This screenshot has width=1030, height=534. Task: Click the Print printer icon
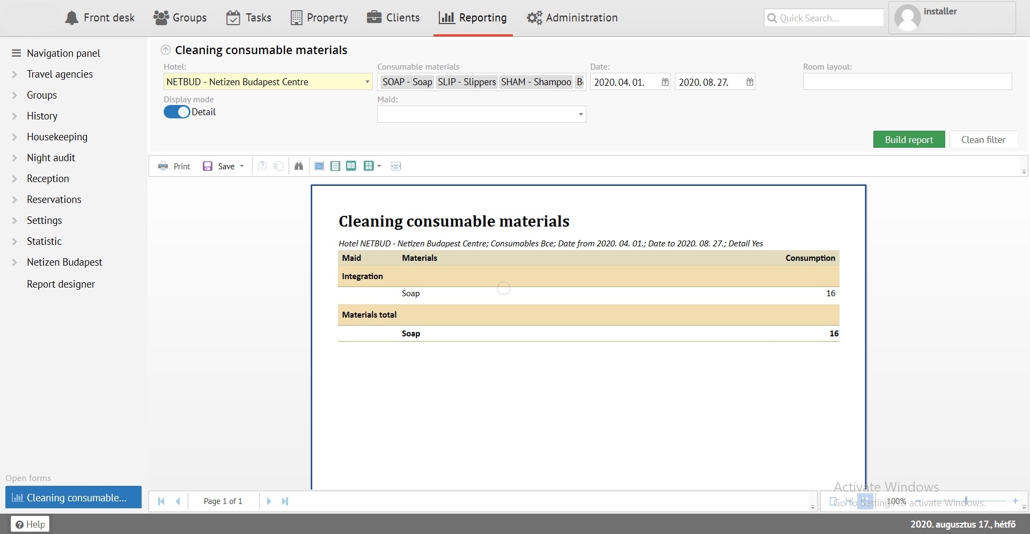[163, 166]
